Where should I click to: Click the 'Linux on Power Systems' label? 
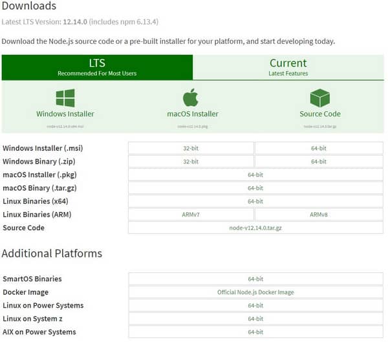[x=43, y=305]
